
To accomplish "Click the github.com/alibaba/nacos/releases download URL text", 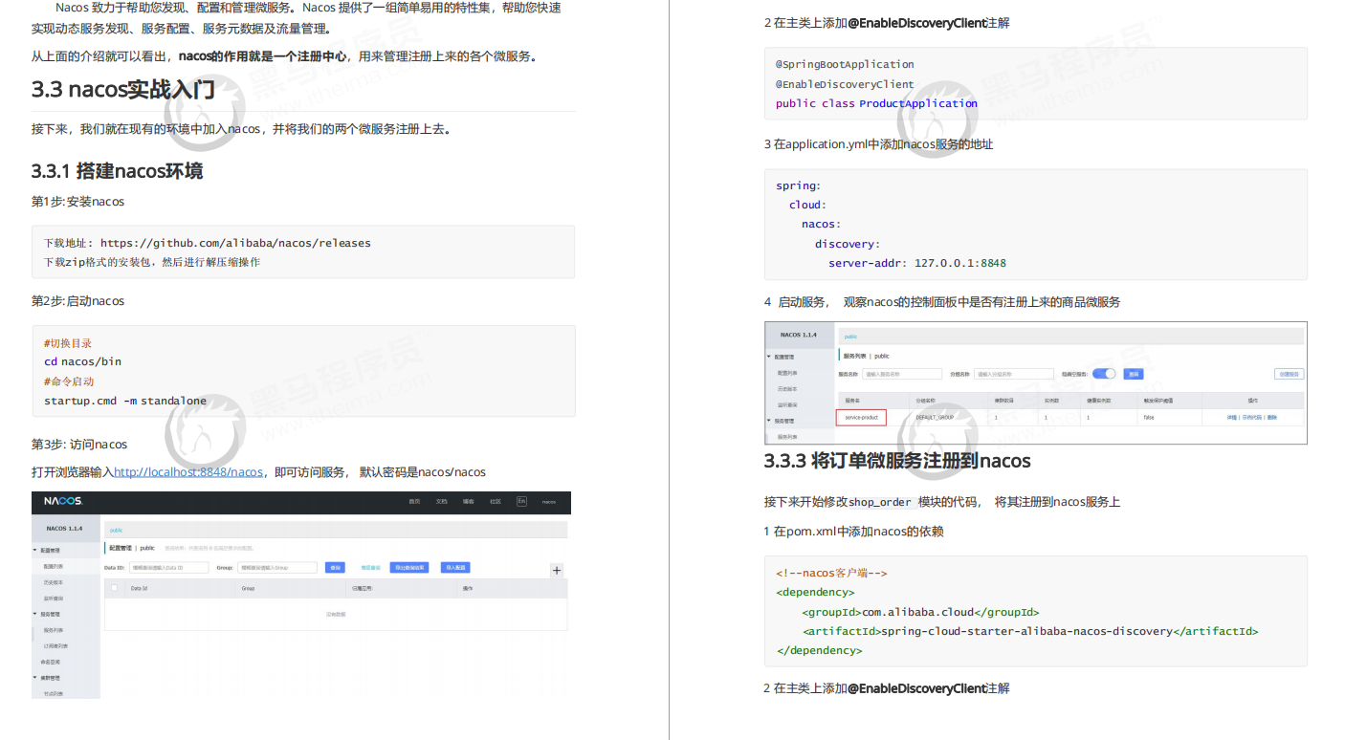I will tap(235, 243).
